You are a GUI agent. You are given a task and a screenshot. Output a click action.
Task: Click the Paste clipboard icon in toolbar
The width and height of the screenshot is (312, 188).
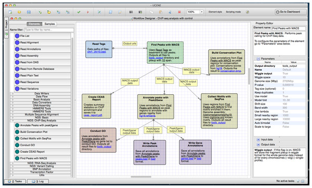(160, 12)
